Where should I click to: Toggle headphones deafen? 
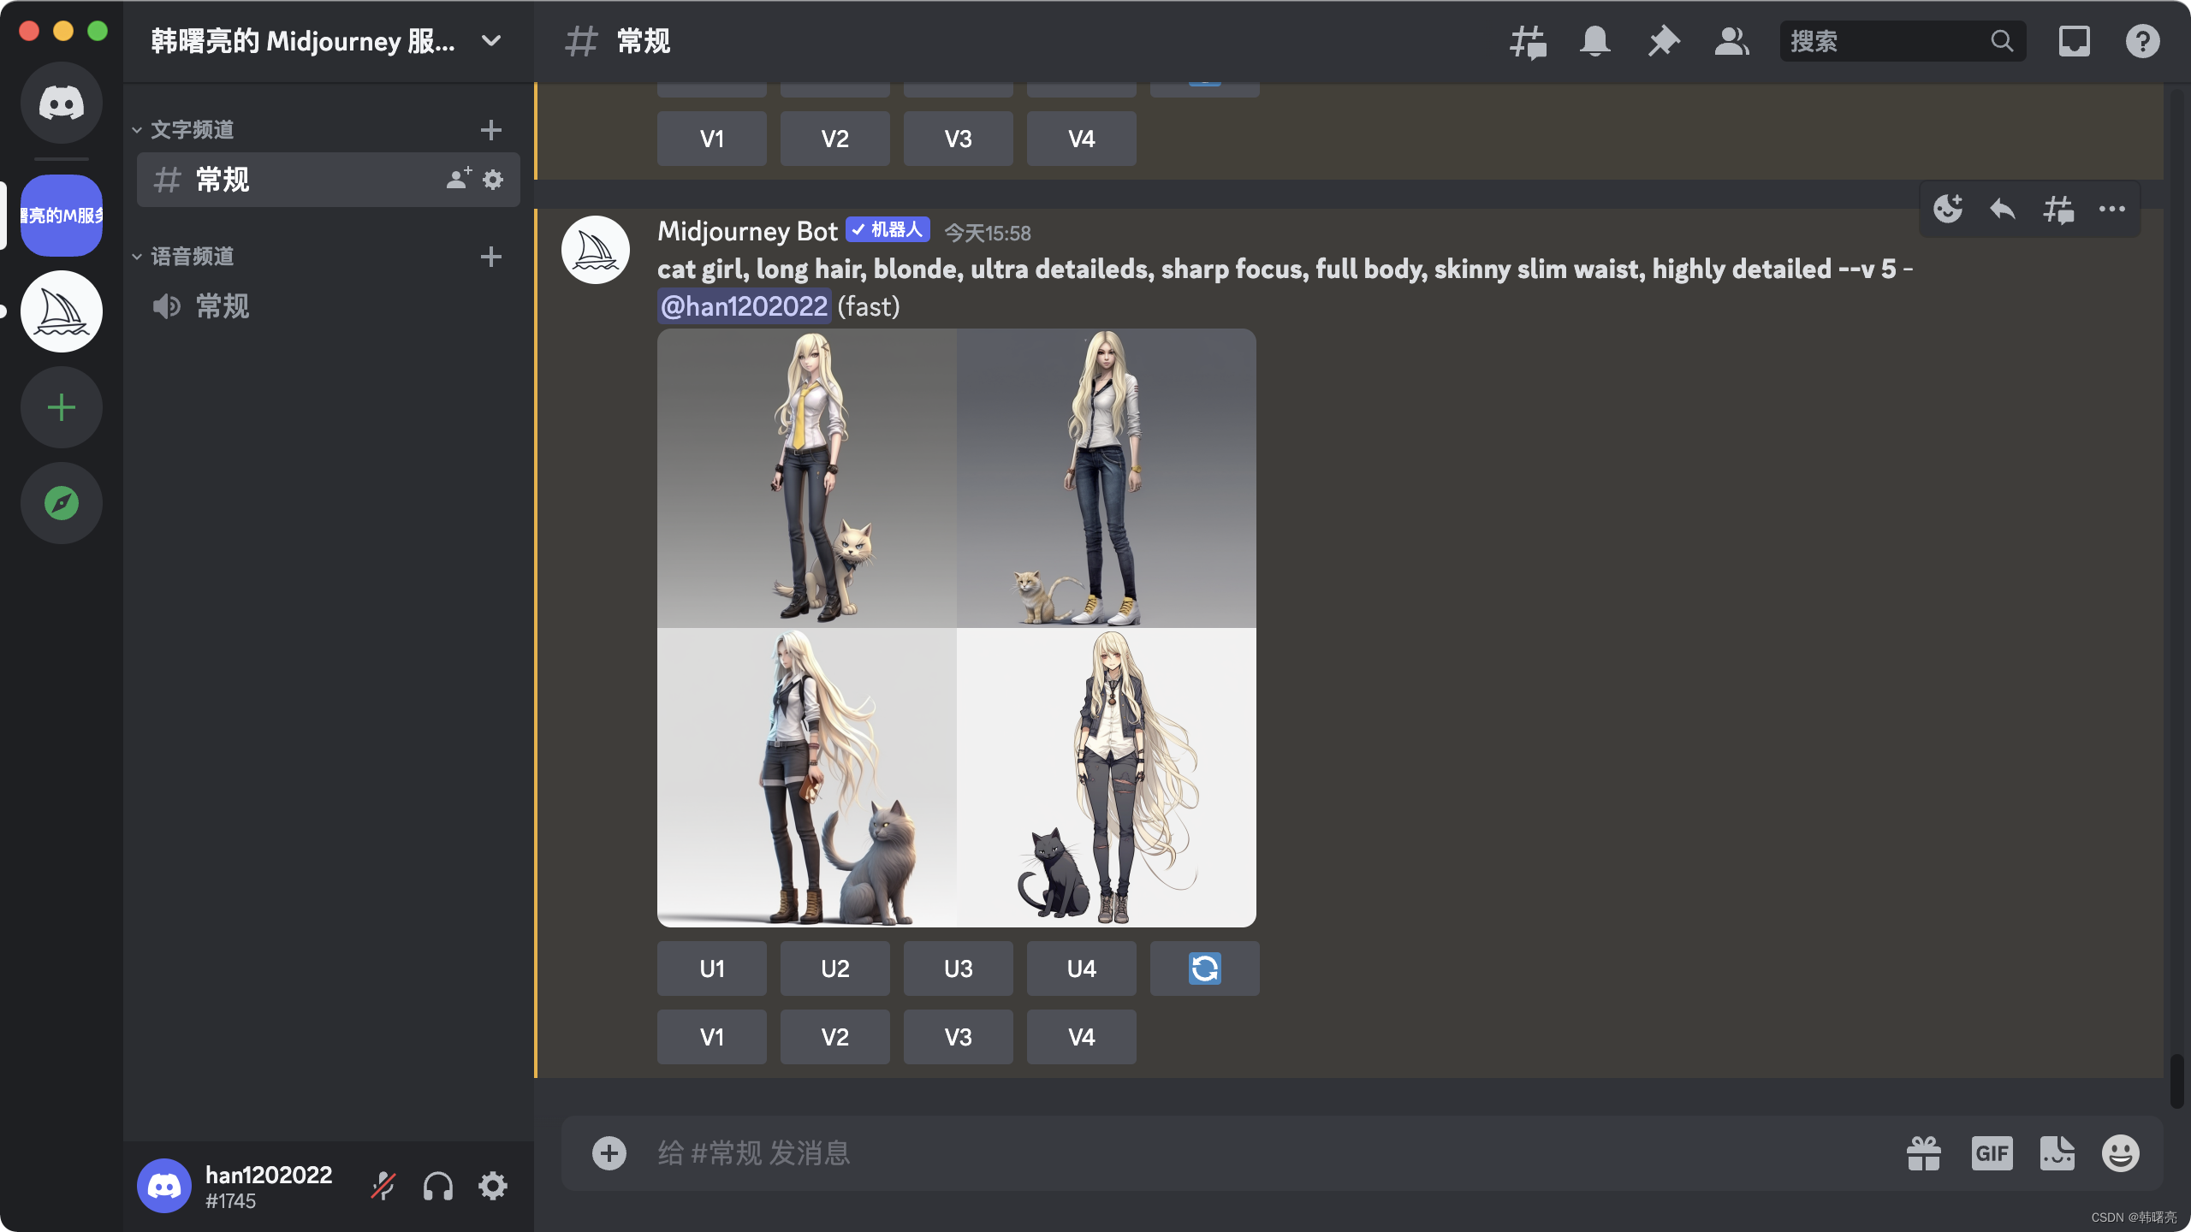(x=437, y=1186)
